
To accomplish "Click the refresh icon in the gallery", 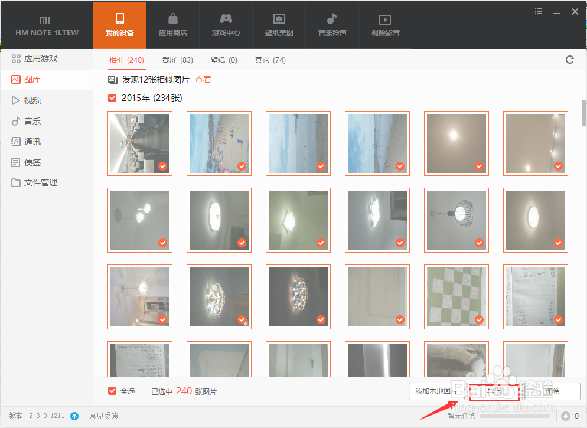I will coord(569,60).
